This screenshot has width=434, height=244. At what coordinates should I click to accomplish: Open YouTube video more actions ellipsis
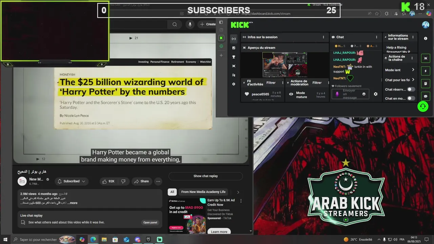click(x=158, y=181)
